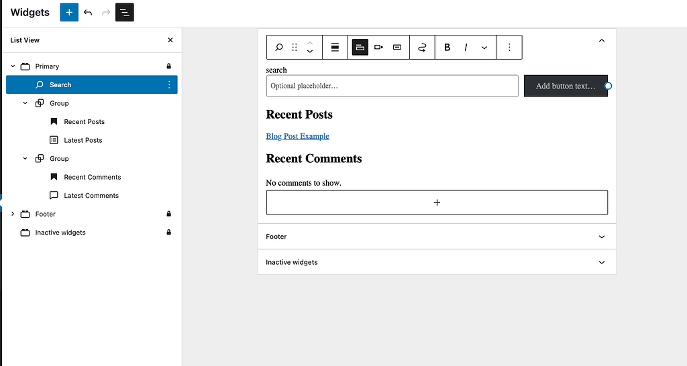Expand the Footer widget area panel

tap(437, 237)
